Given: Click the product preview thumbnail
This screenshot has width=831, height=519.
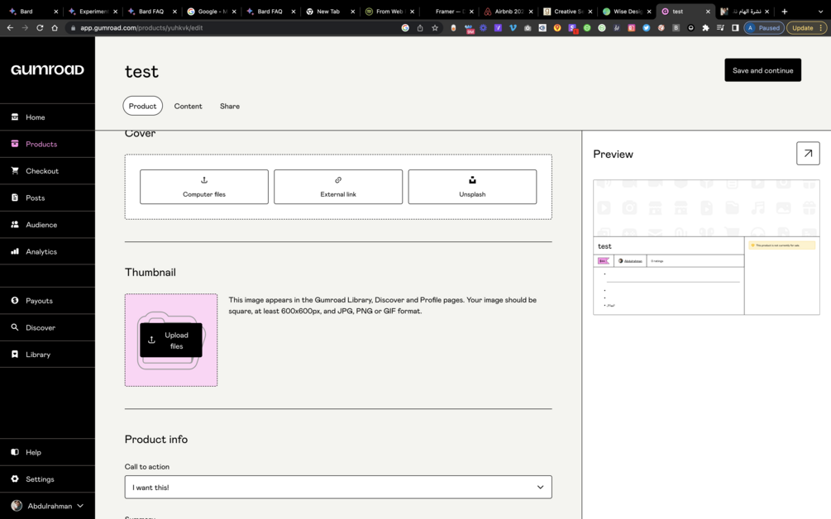Looking at the screenshot, I should click(x=706, y=247).
